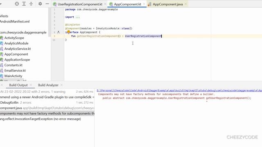Select the Component.java build error file row
The width and height of the screenshot is (262, 147).
pyautogui.click(x=47, y=108)
